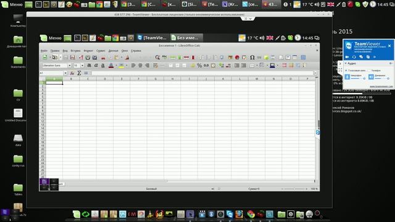Viewport: 395px width, 222px height.
Task: Open the Open-file recent documents arrow
Action: click(x=60, y=57)
